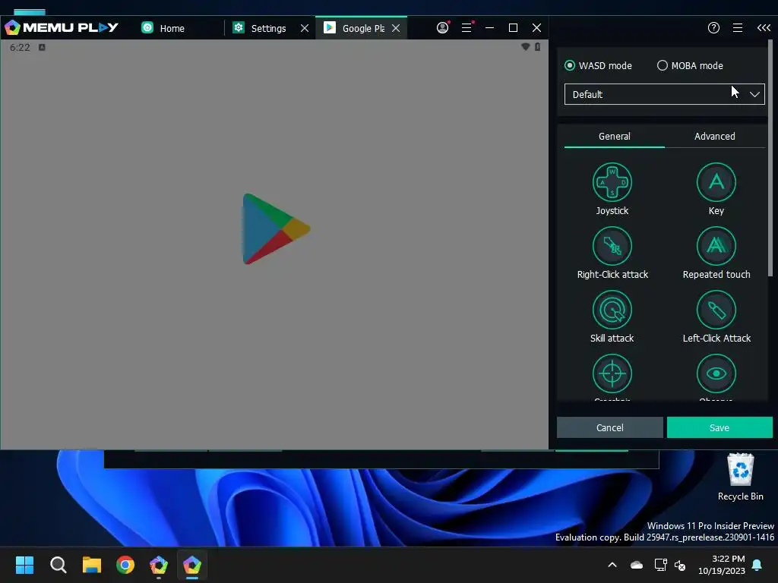778x583 pixels.
Task: Cancel the key mapping changes
Action: [610, 427]
